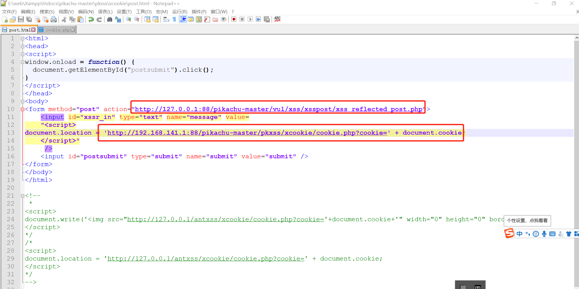This screenshot has width=579, height=289.
Task: Open a file using the Open folder icon
Action: [13, 19]
